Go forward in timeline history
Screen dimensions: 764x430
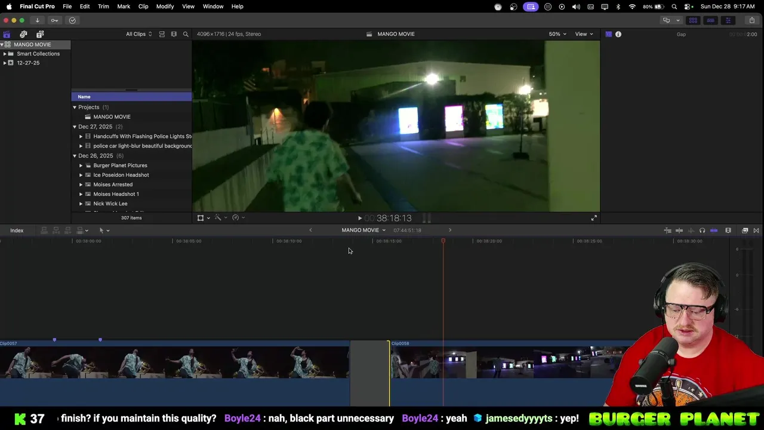point(450,230)
